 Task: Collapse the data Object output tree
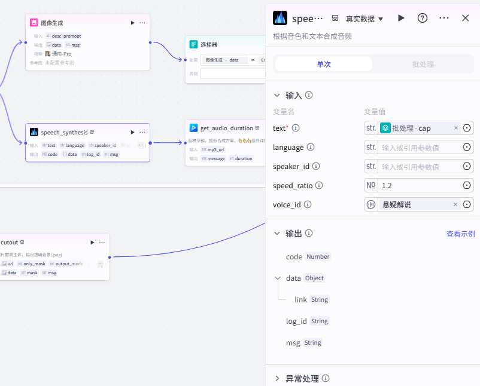point(278,278)
